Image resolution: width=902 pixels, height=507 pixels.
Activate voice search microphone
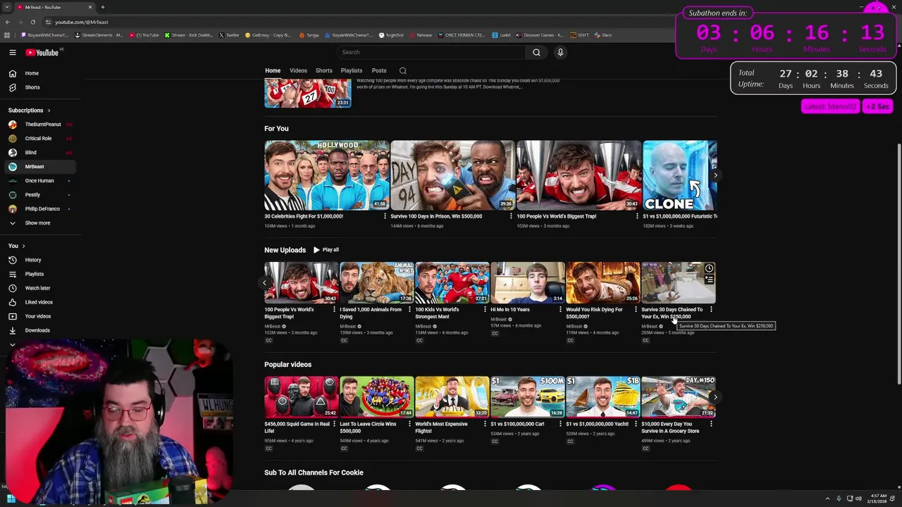[x=560, y=52]
